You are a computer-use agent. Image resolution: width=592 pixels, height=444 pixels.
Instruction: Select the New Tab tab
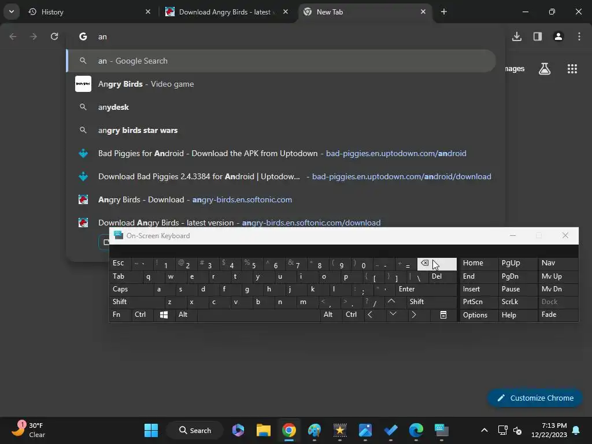366,12
